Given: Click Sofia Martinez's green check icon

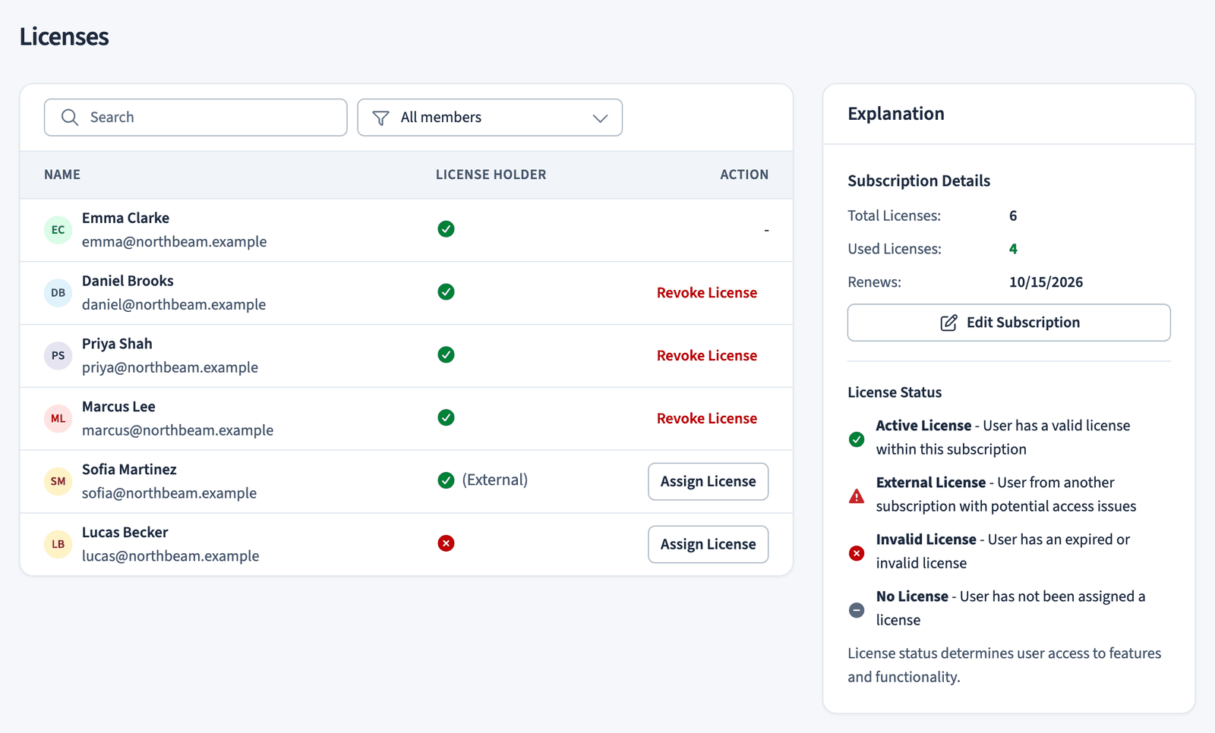Looking at the screenshot, I should click(447, 480).
